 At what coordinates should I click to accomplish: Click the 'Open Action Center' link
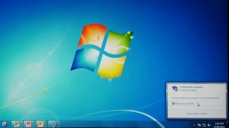(x=196, y=114)
